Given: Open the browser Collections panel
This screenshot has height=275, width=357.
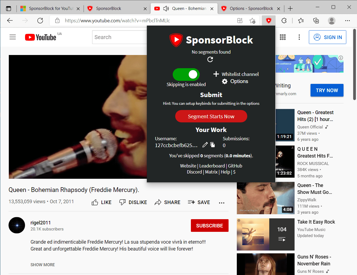Looking at the screenshot, I should 316,21.
